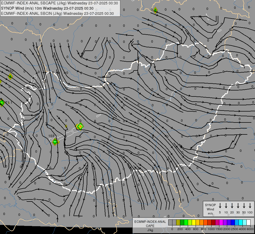Viewport: 255px width, 234px height.
Task: Click the J/kg unit label in the CAPE legend
Action: [150, 230]
